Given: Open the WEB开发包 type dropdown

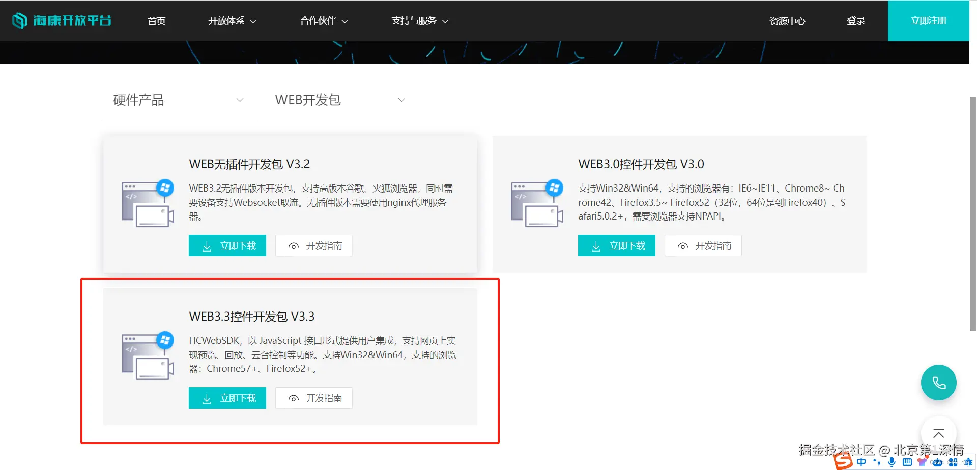Looking at the screenshot, I should tap(340, 100).
